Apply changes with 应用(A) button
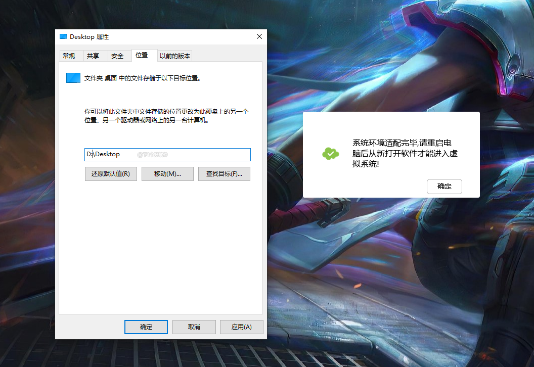The height and width of the screenshot is (367, 534). point(241,327)
